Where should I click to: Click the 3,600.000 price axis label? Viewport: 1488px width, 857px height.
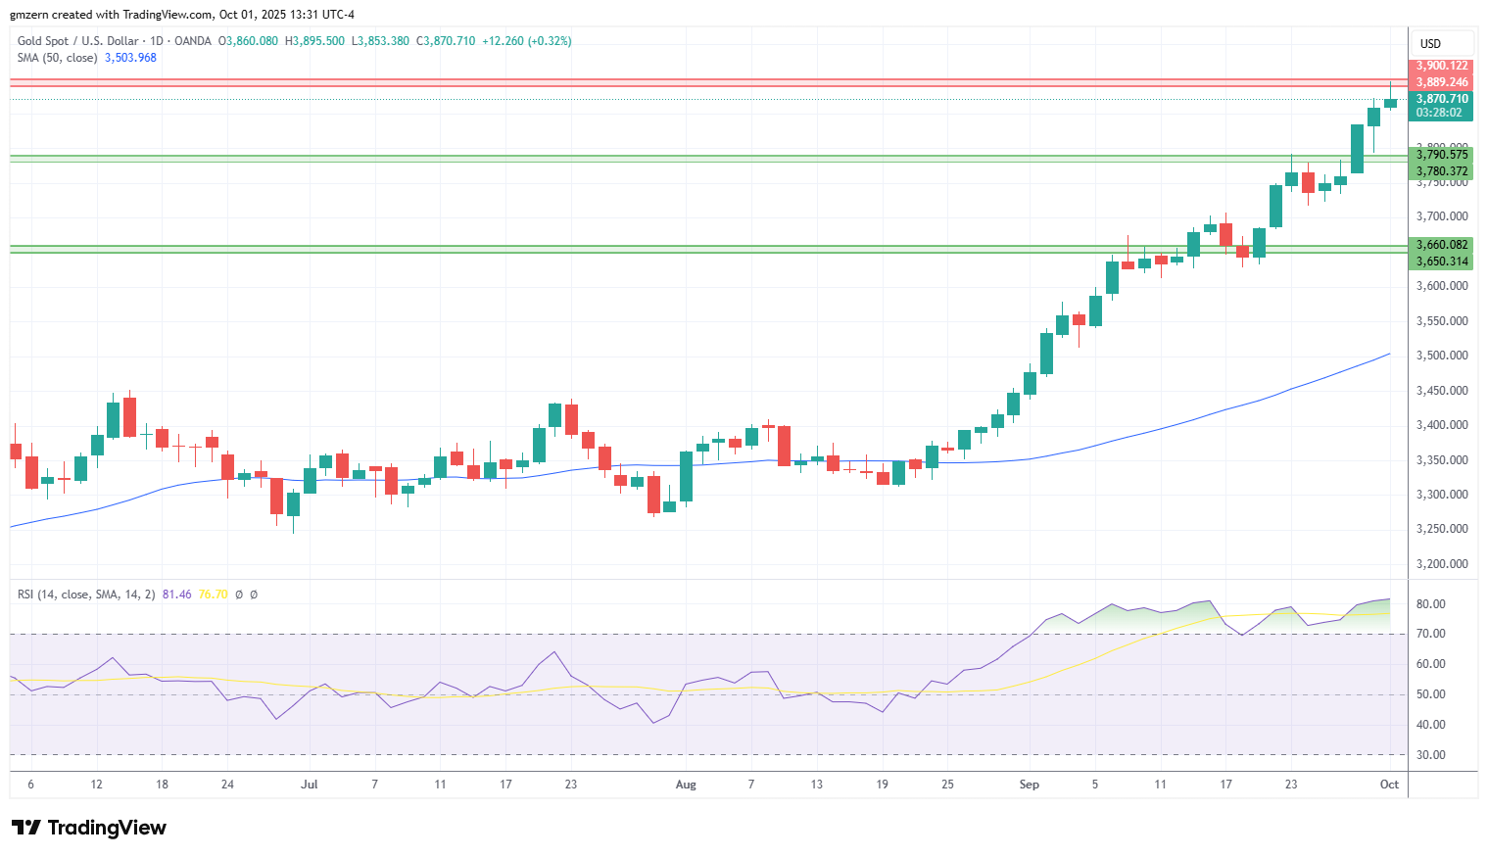point(1442,286)
